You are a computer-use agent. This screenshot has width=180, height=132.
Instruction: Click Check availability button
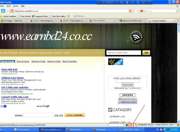click(x=75, y=115)
